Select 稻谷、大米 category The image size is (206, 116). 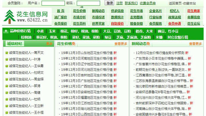pos(144,31)
